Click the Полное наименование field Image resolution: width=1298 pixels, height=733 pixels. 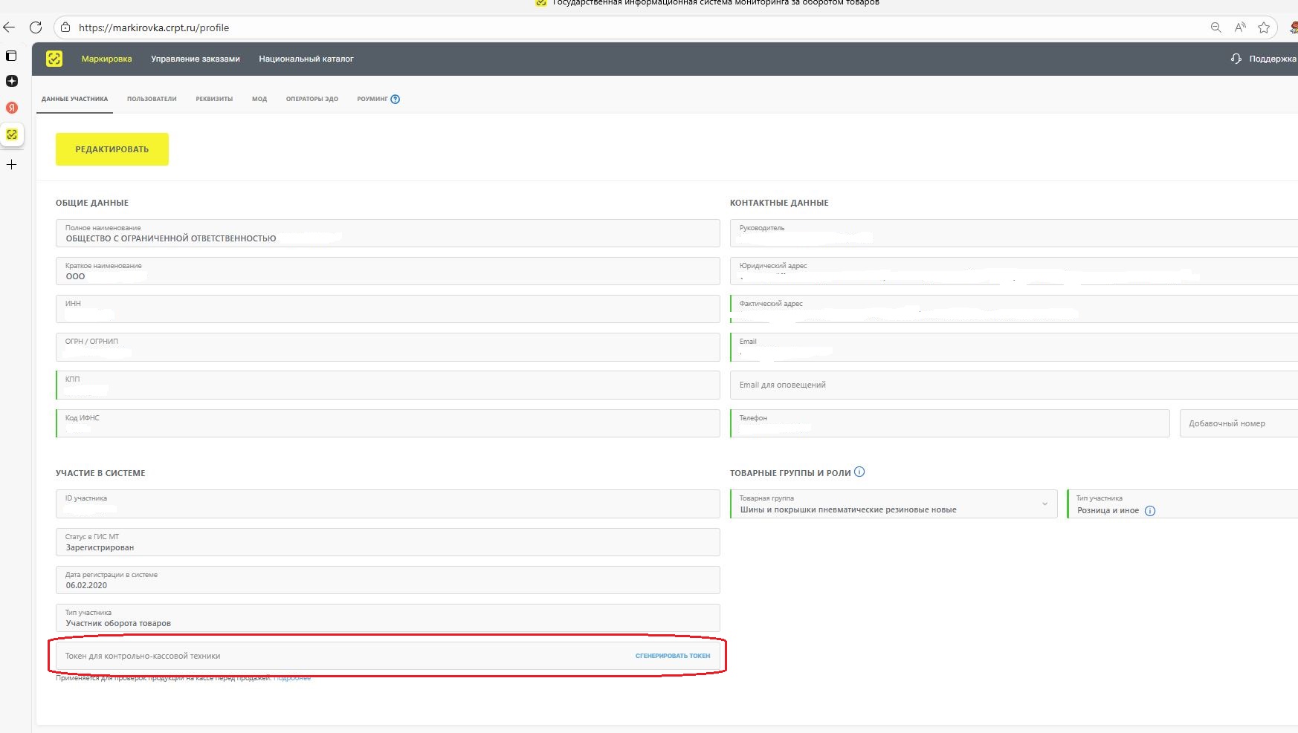click(387, 233)
